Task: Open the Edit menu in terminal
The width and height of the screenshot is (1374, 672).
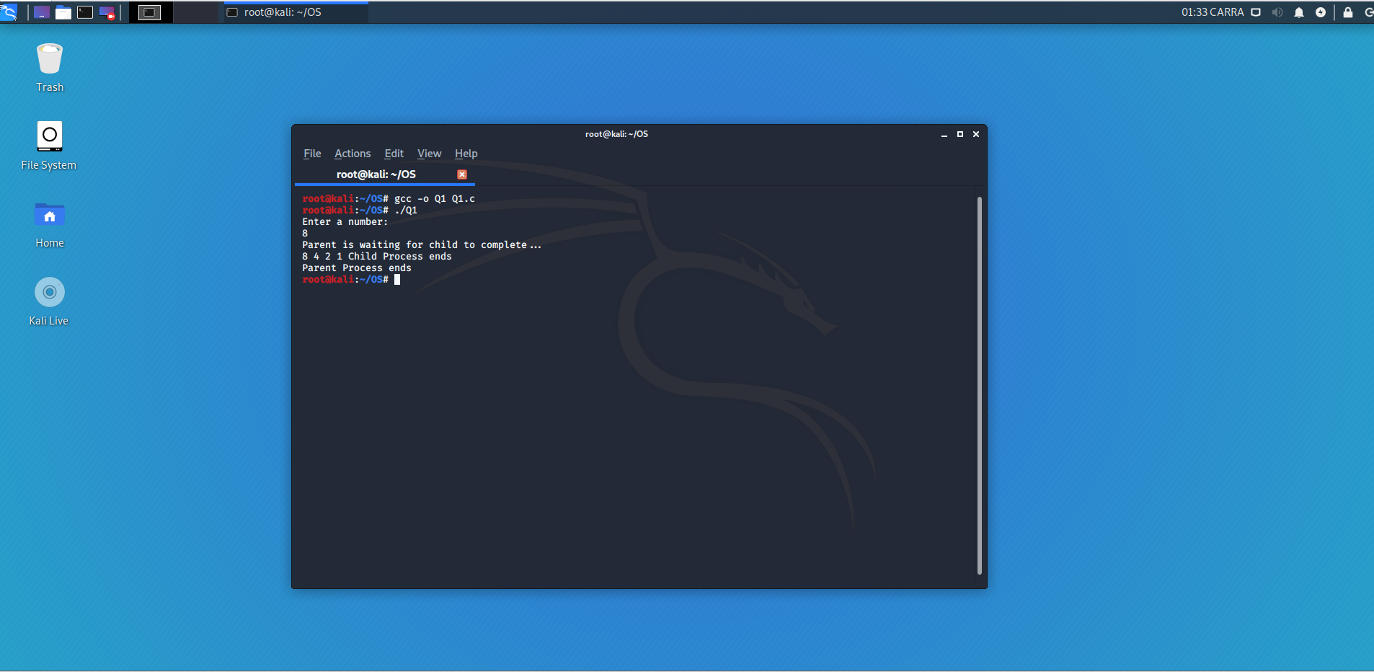Action: tap(394, 154)
